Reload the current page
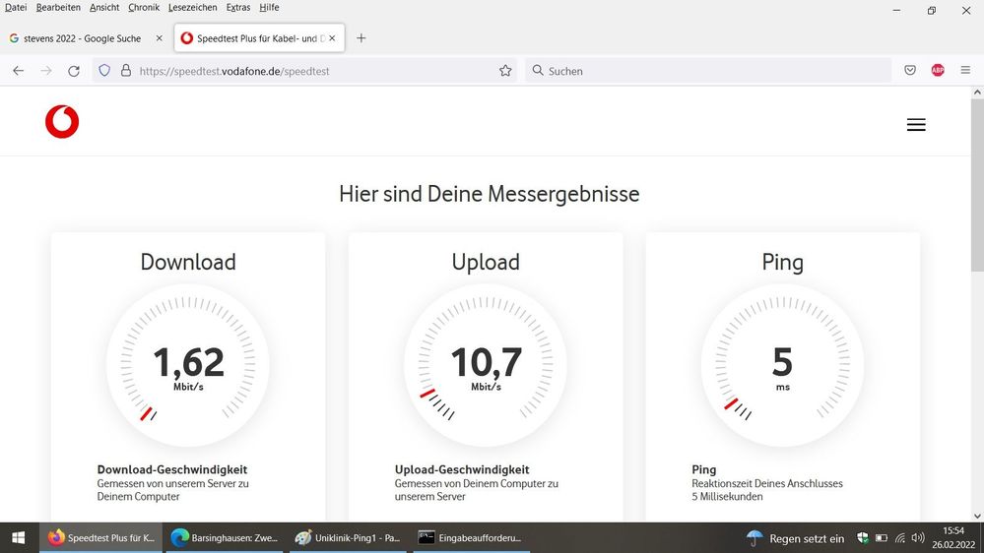Screen dimensions: 984x553 74,71
